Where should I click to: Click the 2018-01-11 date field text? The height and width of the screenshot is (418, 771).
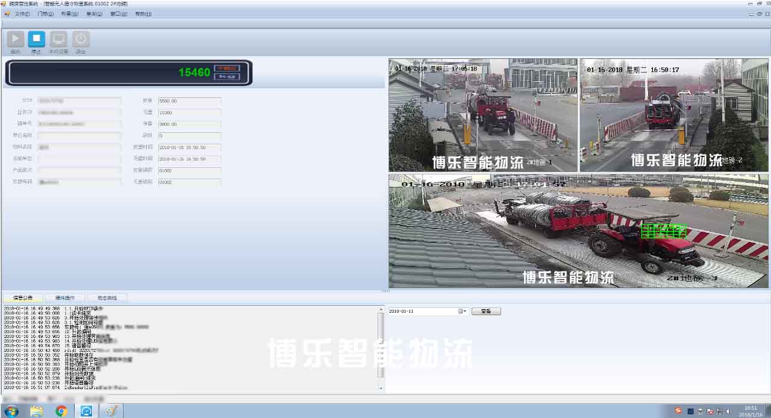401,312
